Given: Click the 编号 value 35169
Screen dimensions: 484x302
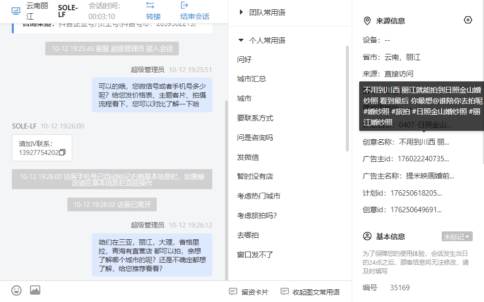Looking at the screenshot, I should click(x=400, y=287).
